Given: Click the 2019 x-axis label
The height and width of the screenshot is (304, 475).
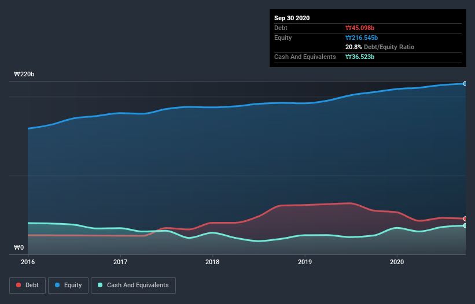Looking at the screenshot, I should coord(305,262).
